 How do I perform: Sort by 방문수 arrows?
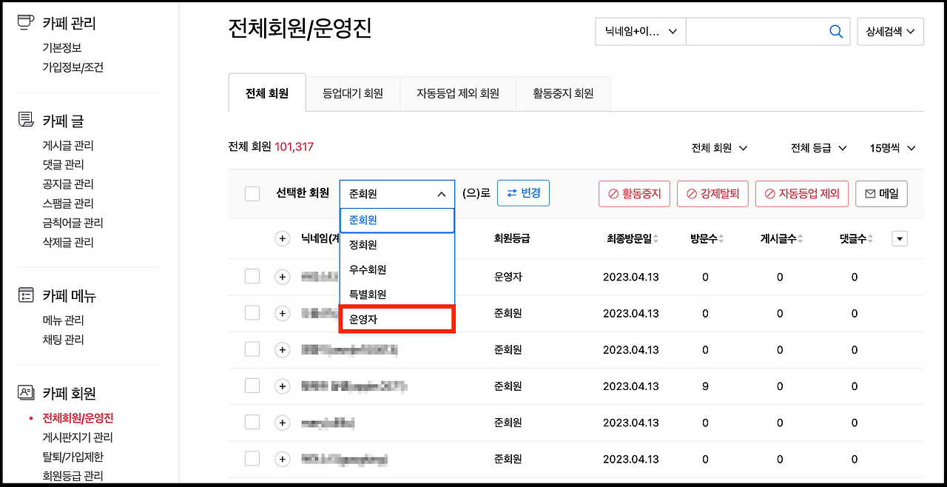pos(721,238)
